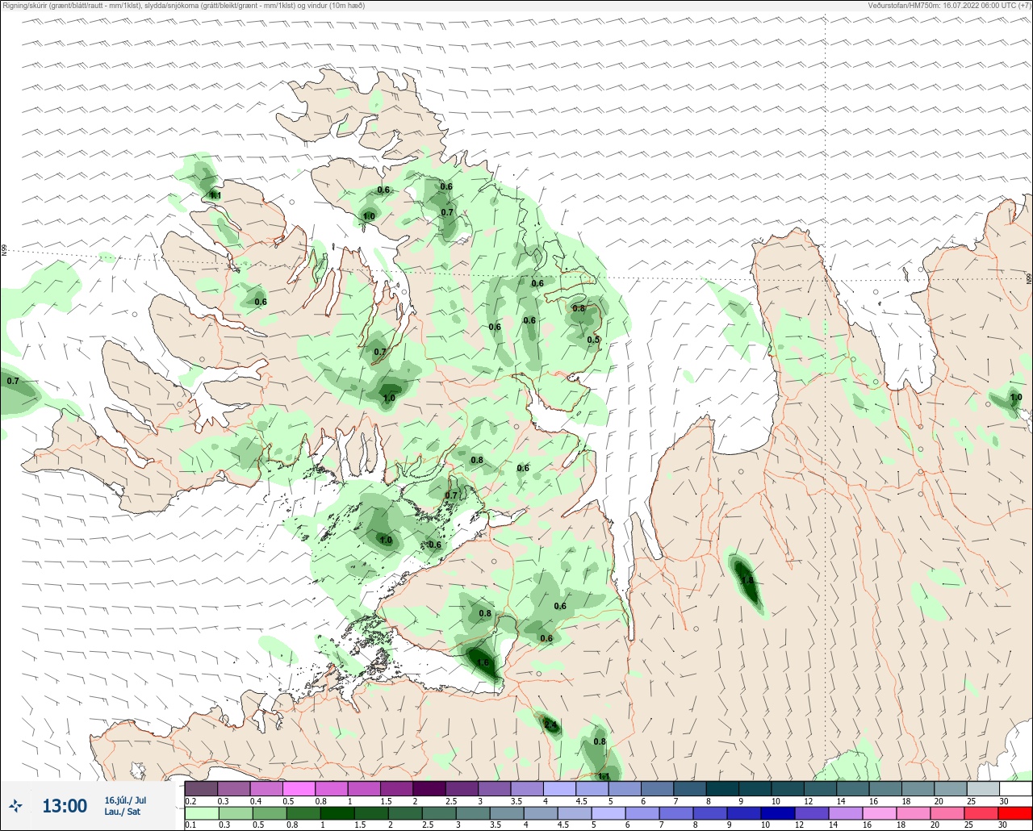Click the 0.5 precipitation value on the map
The height and width of the screenshot is (831, 1033).
pyautogui.click(x=593, y=340)
